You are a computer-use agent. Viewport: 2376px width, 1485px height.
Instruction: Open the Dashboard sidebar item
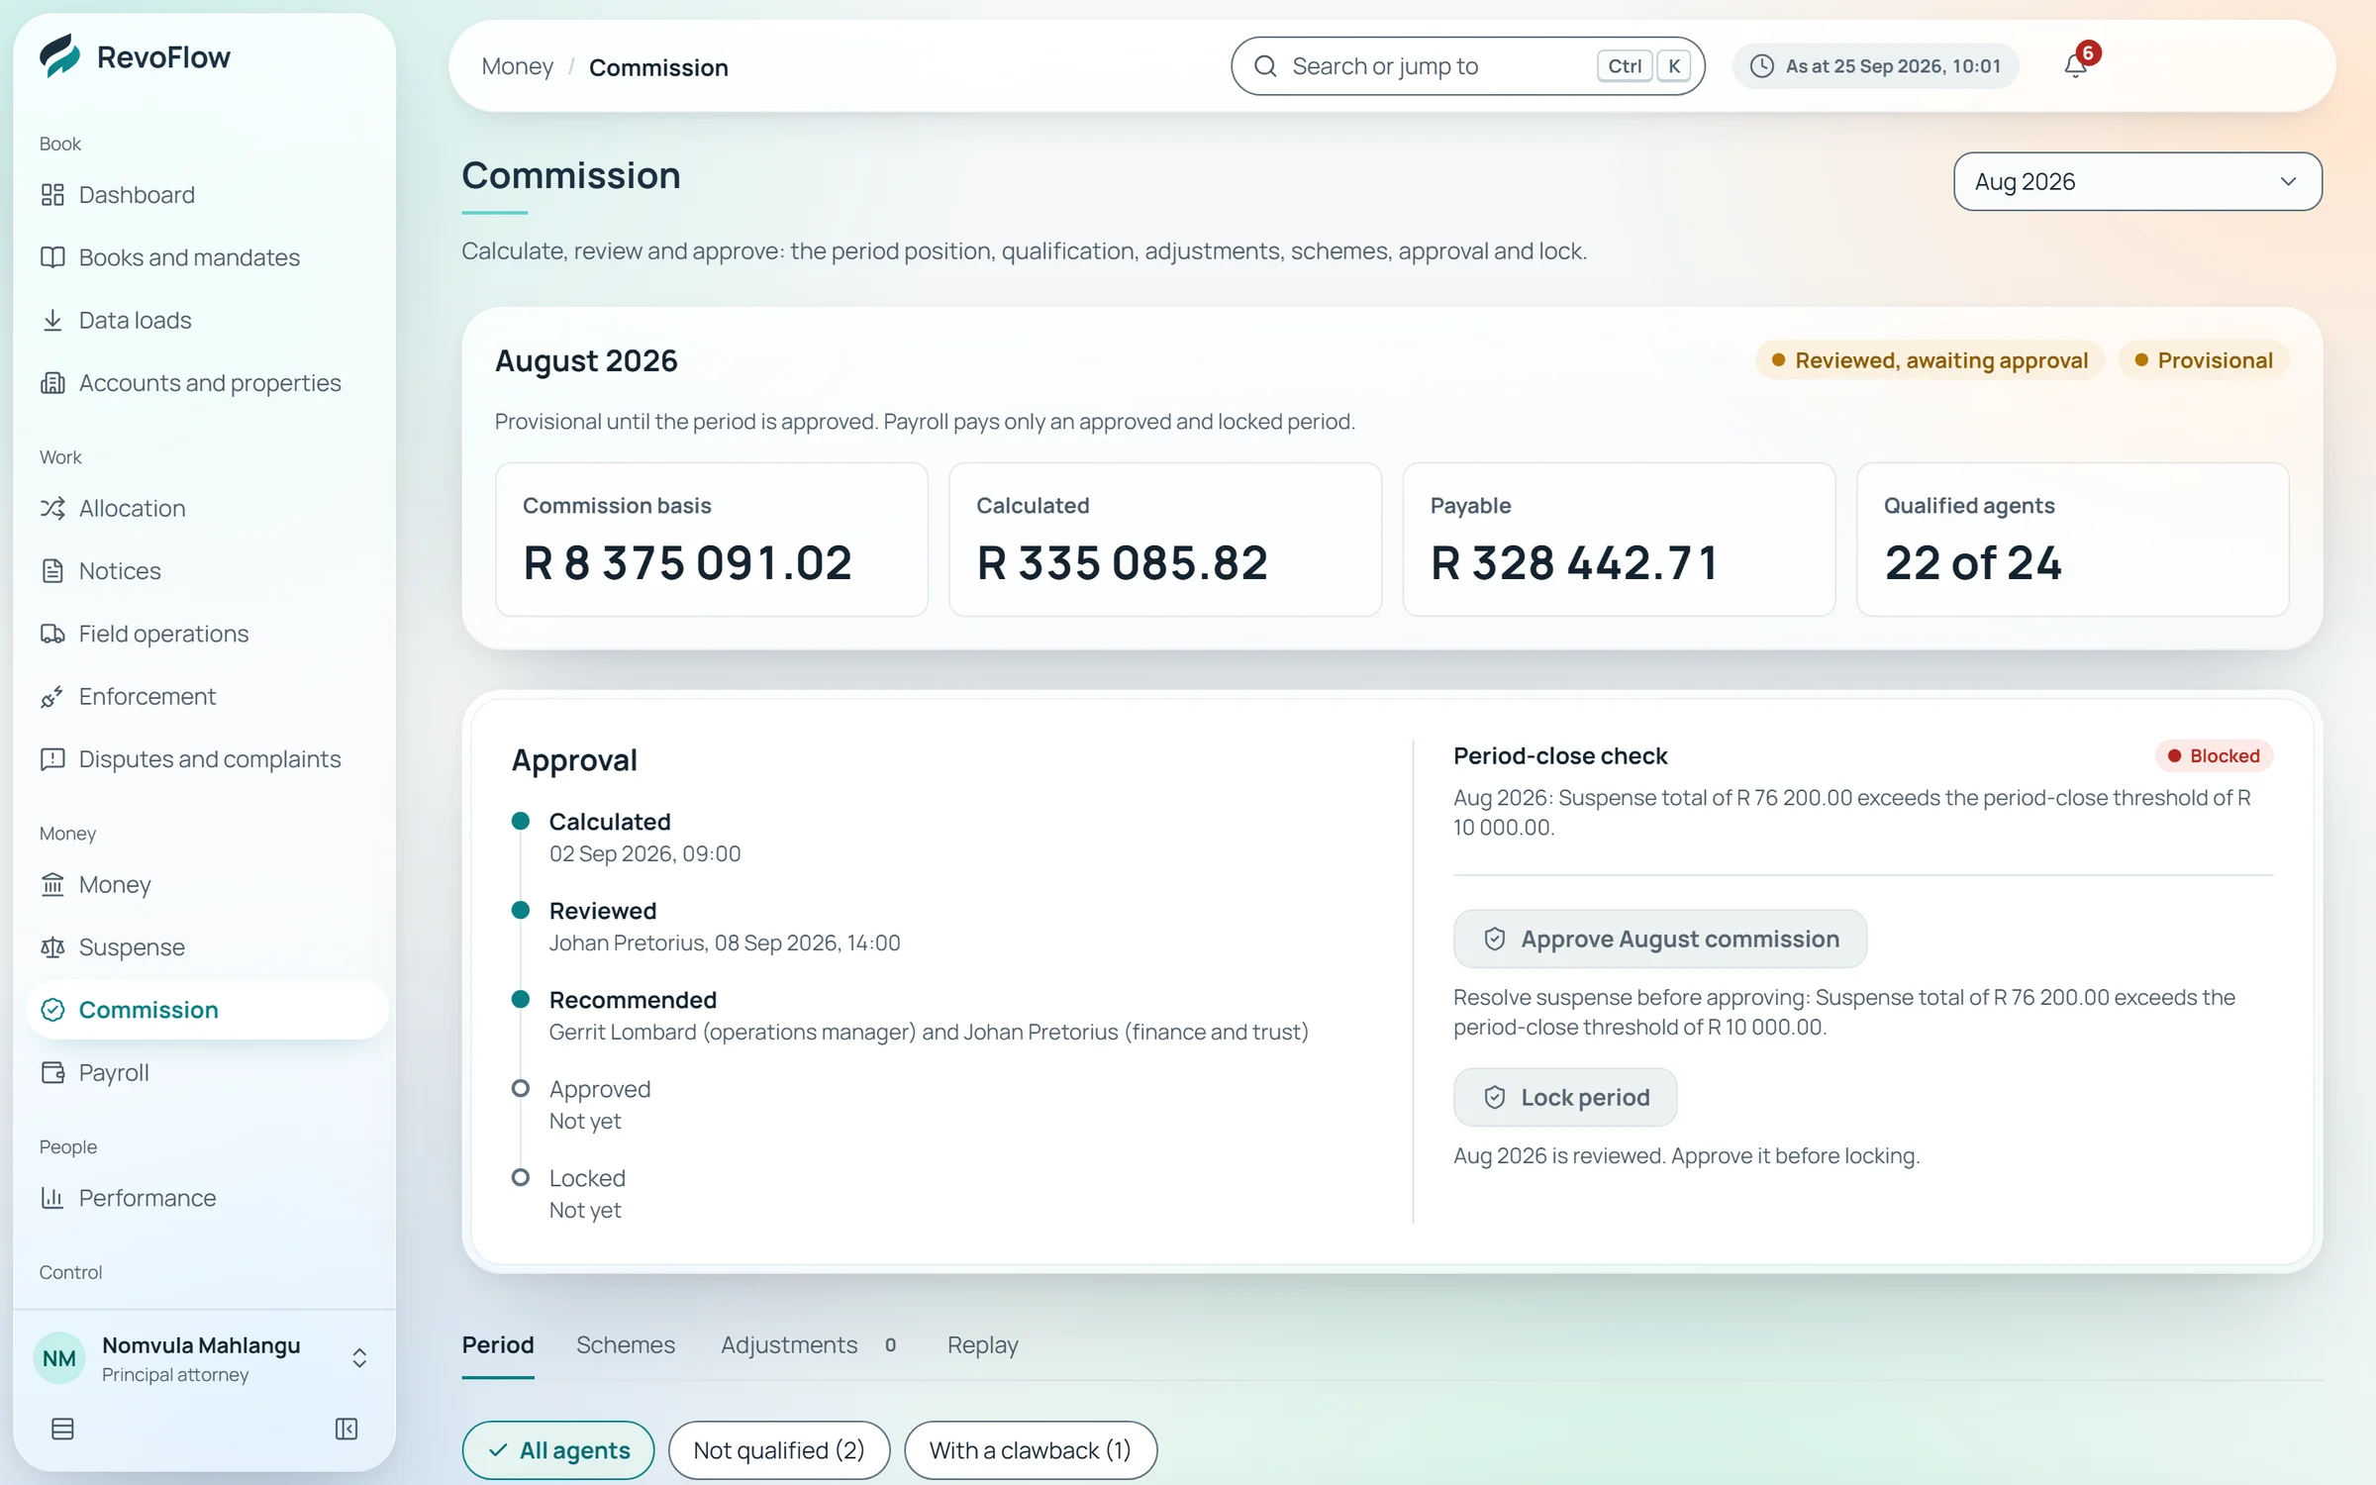click(207, 195)
